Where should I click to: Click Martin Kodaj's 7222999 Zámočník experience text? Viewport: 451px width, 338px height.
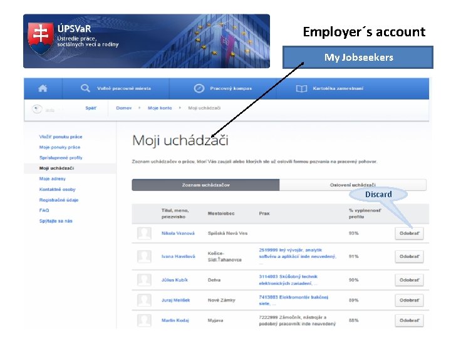tap(298, 320)
